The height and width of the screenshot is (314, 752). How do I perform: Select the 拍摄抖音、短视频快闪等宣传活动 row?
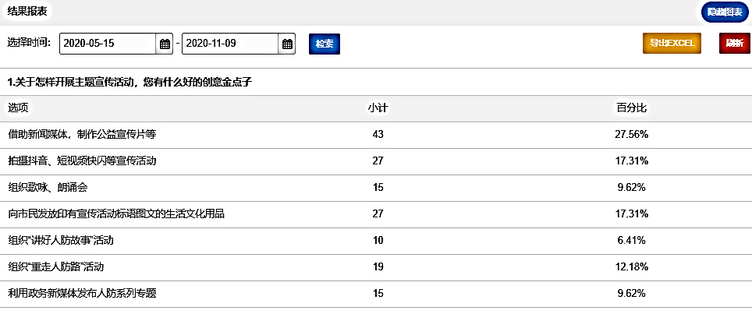[82, 161]
